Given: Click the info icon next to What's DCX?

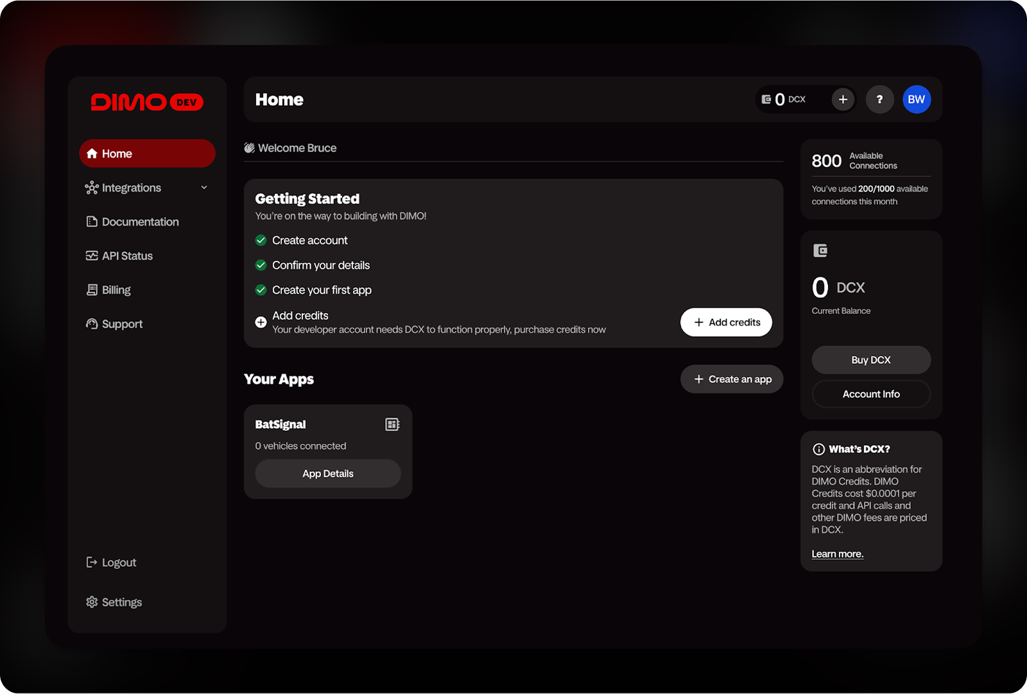Looking at the screenshot, I should [x=818, y=449].
